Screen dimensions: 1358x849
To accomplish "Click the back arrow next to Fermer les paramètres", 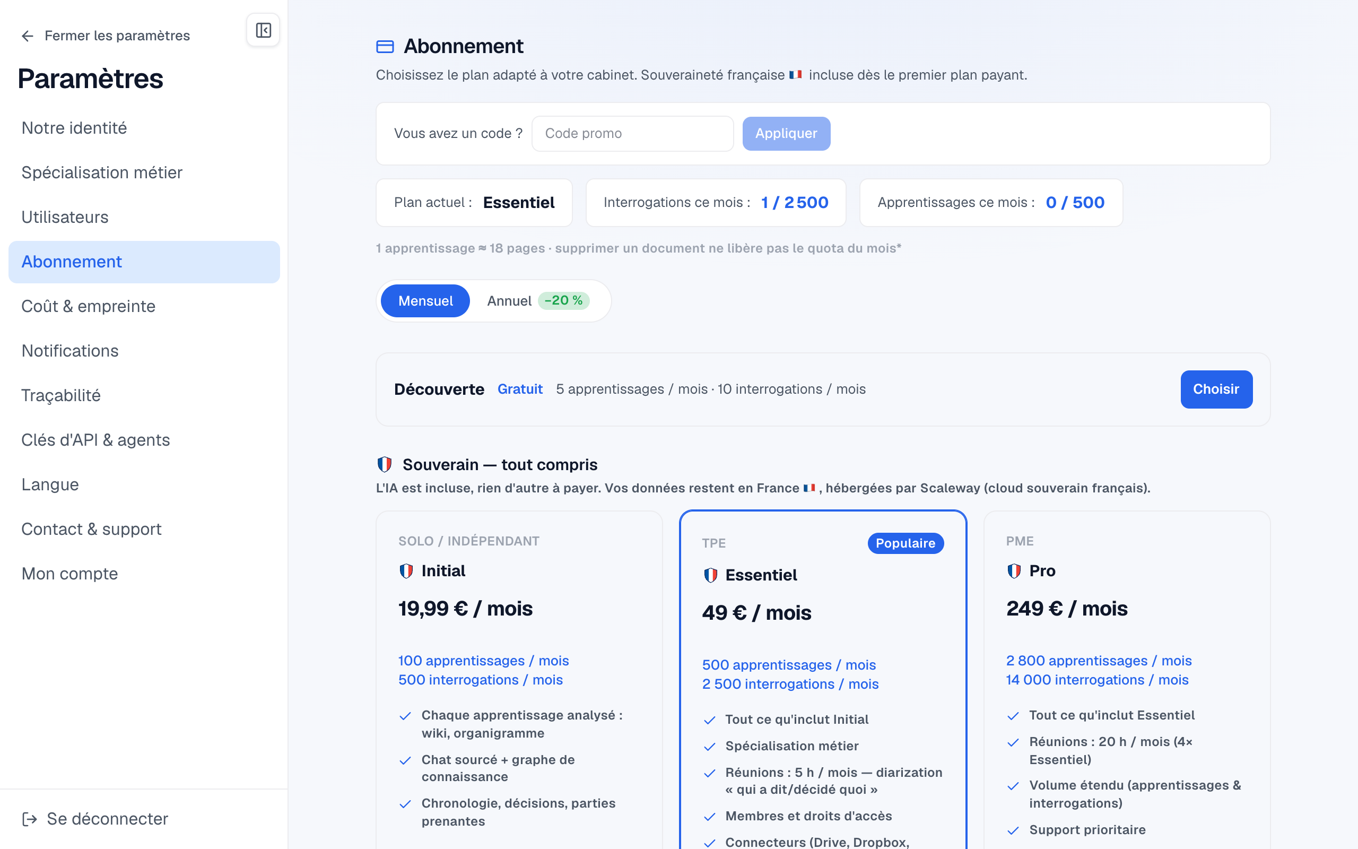I will pyautogui.click(x=28, y=37).
